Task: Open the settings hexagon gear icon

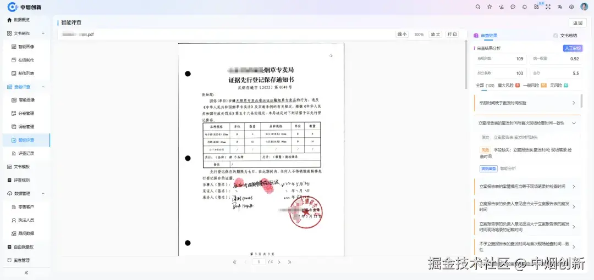Action: pos(571,7)
